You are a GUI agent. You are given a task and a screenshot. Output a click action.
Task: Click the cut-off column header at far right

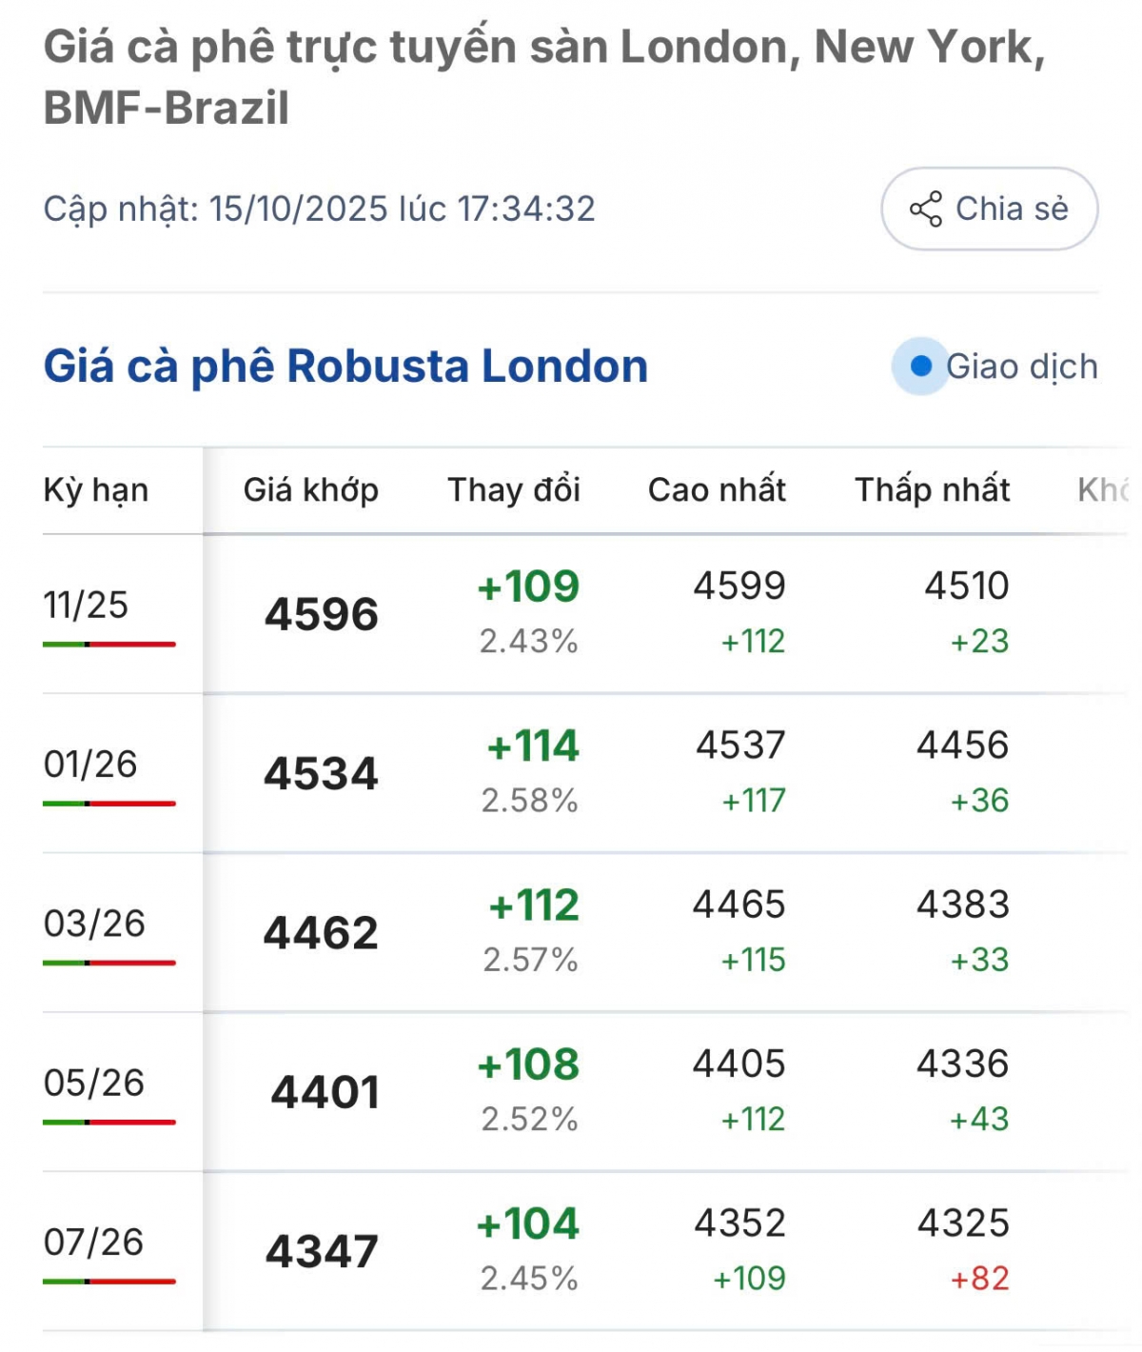click(x=1104, y=490)
